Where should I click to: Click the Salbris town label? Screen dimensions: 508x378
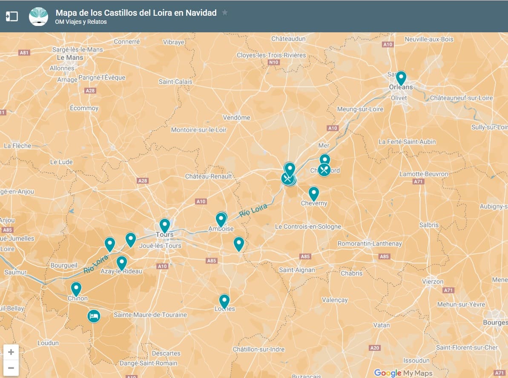[x=429, y=225]
